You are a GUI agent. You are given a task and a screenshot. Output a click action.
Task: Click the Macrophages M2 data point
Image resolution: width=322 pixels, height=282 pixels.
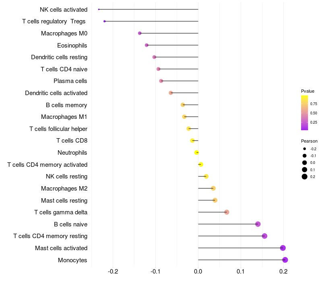click(213, 188)
